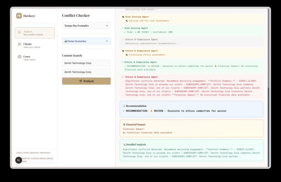
Task: Run the Analyze conflict check button
Action: 86,81
